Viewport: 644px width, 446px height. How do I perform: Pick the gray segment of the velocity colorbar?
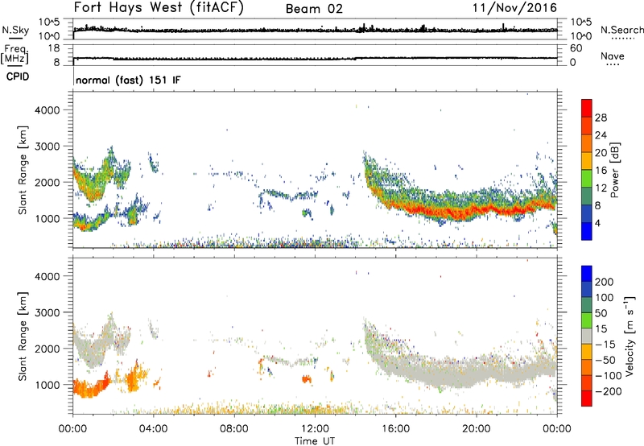pyautogui.click(x=587, y=337)
